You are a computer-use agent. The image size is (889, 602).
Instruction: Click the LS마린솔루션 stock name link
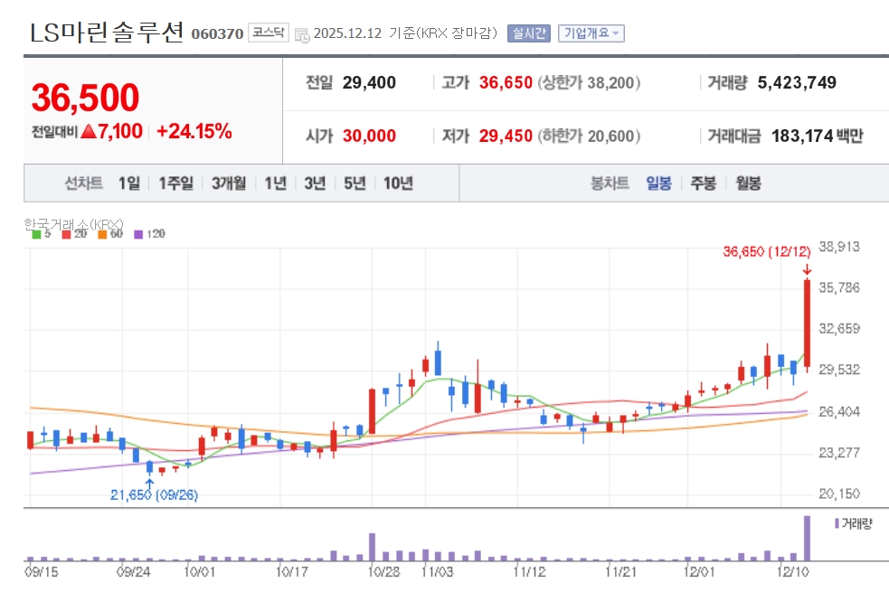click(x=107, y=33)
